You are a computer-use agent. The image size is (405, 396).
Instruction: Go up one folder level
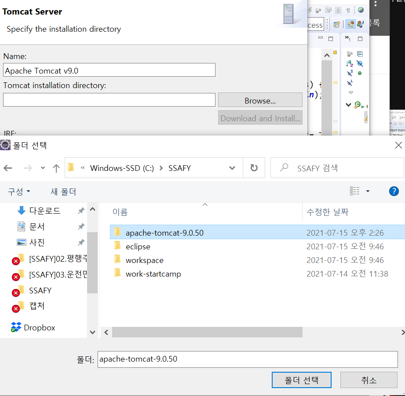56,168
